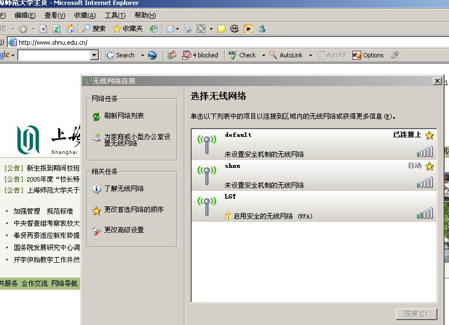The image size is (449, 325).
Task: Click the Google toolbar search input box
Action: point(54,55)
